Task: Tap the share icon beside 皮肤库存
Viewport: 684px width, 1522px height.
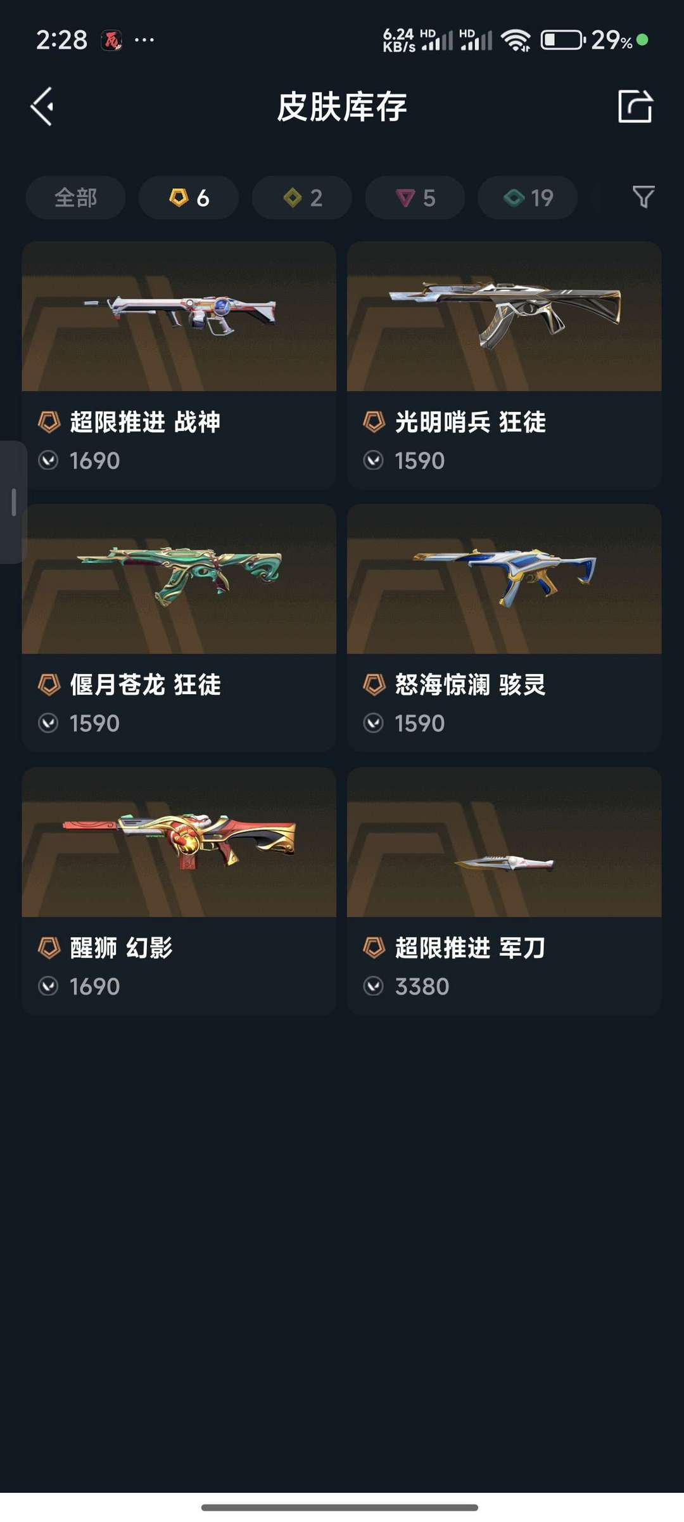Action: click(x=635, y=106)
